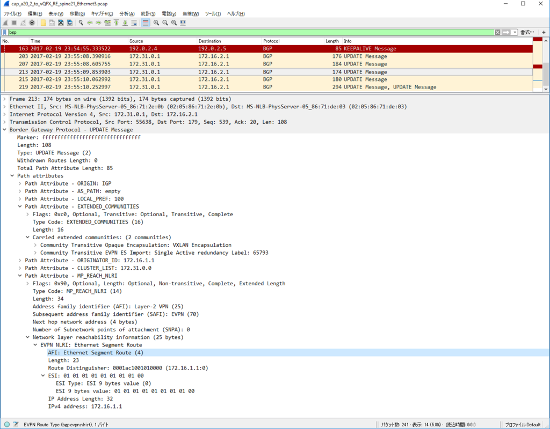Screen dimensions: 550x429
Task: Sort packet list by Source column header
Action: point(162,41)
